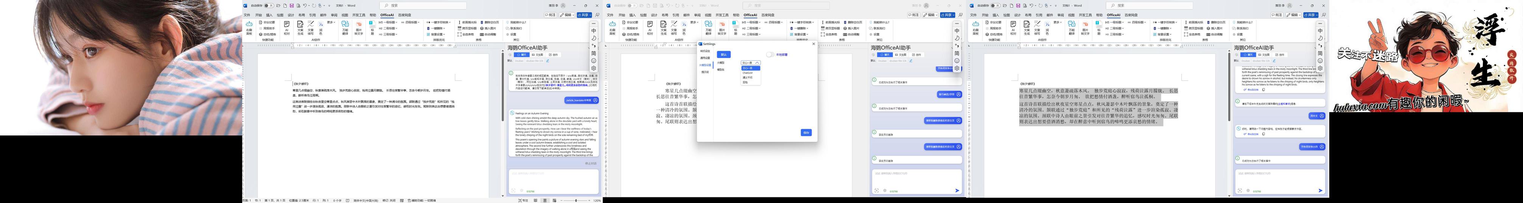Select 通义千问 from the model list
Viewport: 1523px width, 203px height.
click(748, 78)
